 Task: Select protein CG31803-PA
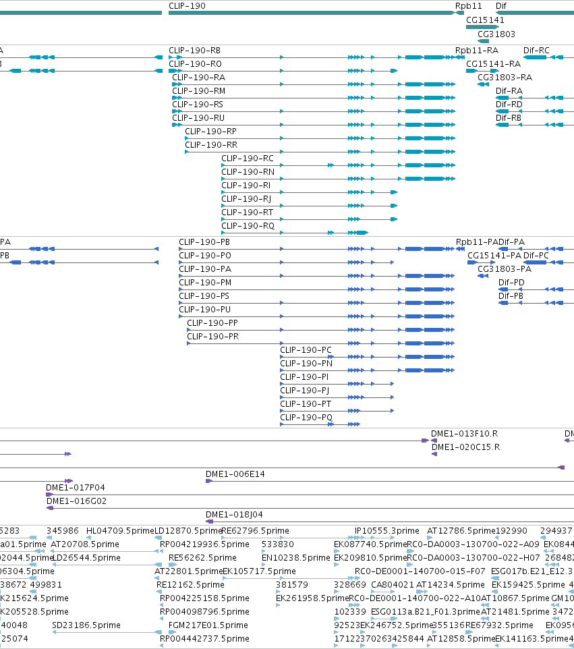[x=505, y=269]
